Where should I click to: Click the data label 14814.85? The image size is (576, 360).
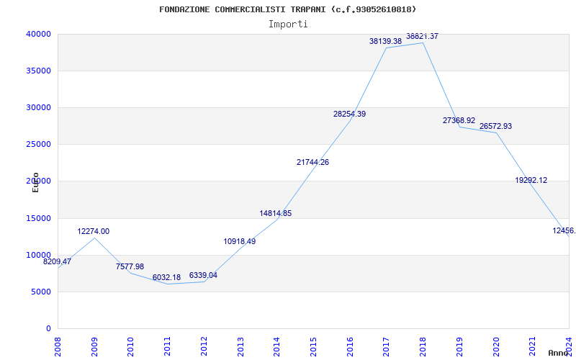pos(276,213)
